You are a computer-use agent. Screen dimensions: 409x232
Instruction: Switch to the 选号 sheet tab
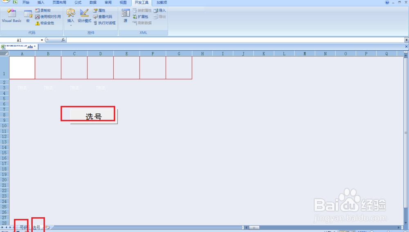click(36, 227)
